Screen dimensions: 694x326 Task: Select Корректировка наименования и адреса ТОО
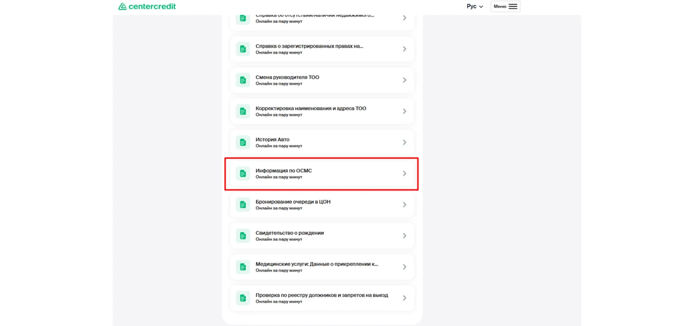321,111
